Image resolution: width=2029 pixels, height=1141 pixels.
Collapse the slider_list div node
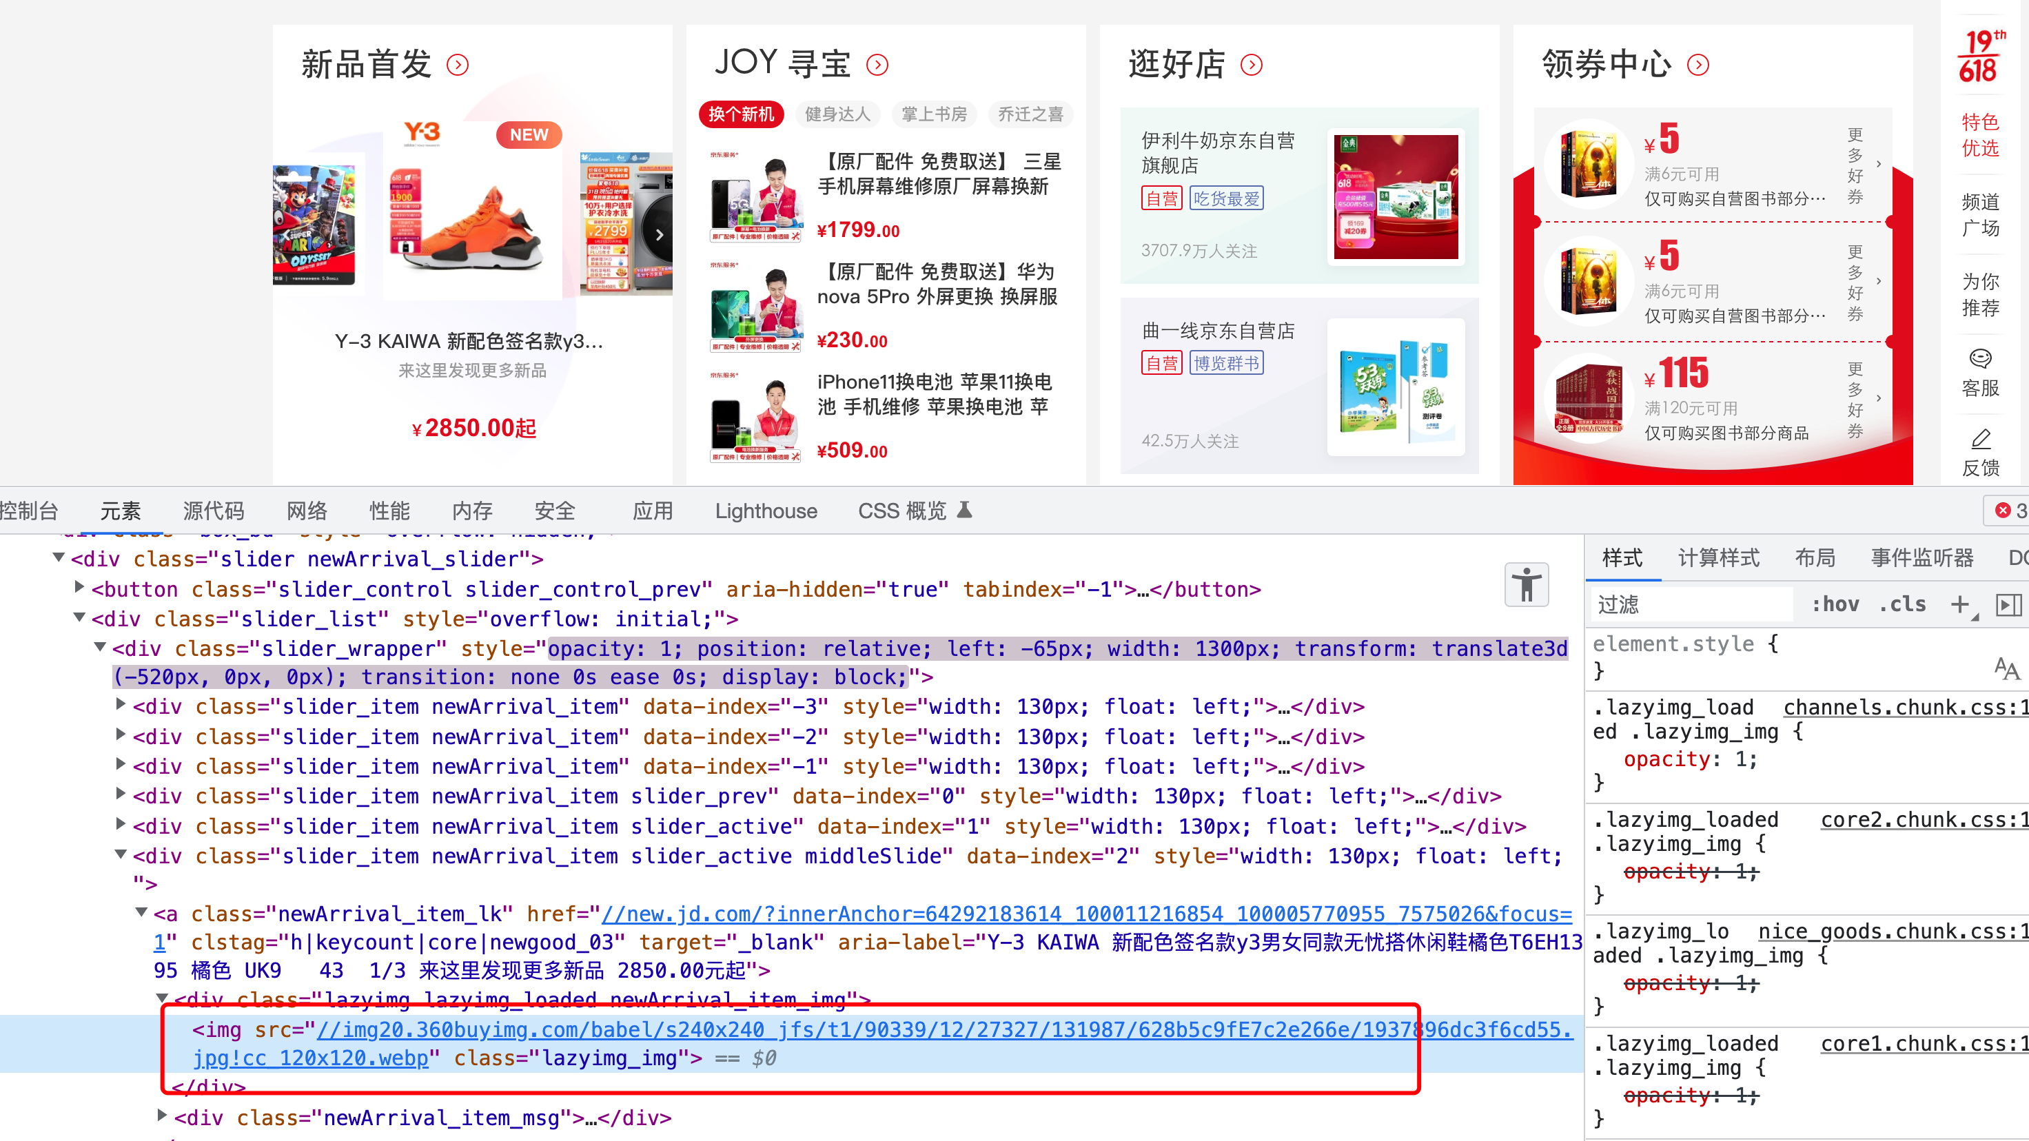[x=79, y=618]
